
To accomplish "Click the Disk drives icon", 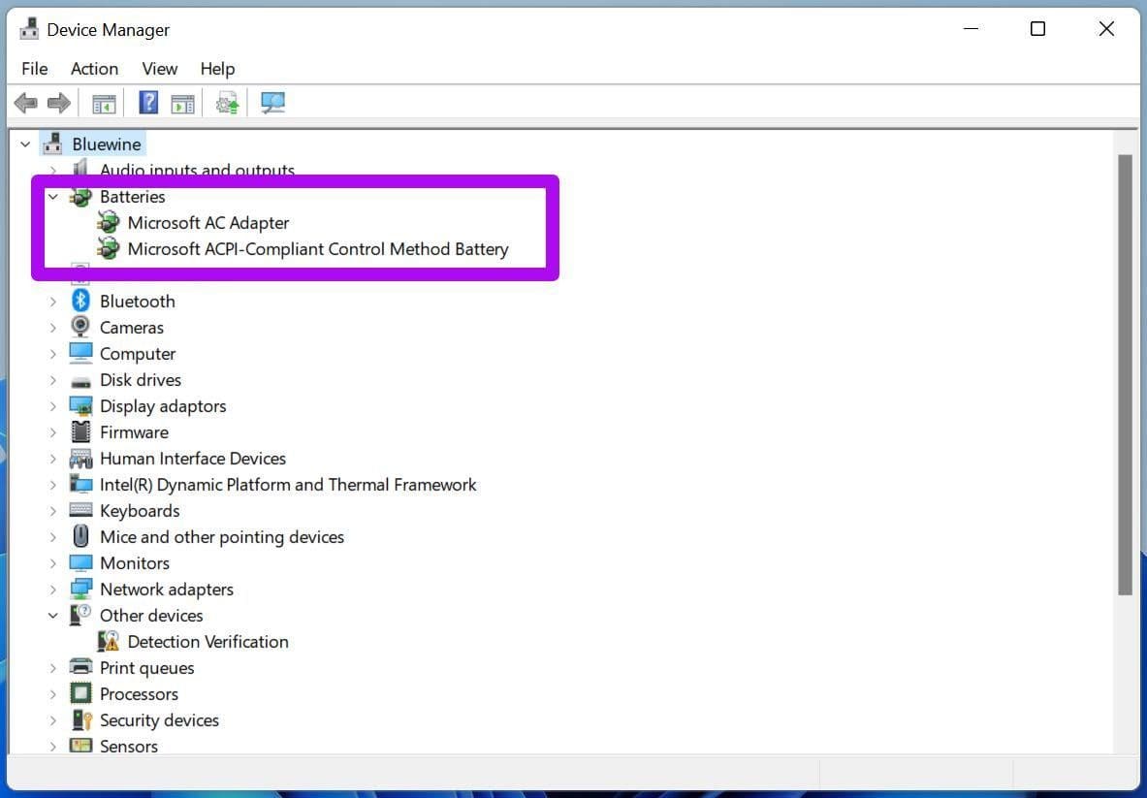I will tap(80, 381).
